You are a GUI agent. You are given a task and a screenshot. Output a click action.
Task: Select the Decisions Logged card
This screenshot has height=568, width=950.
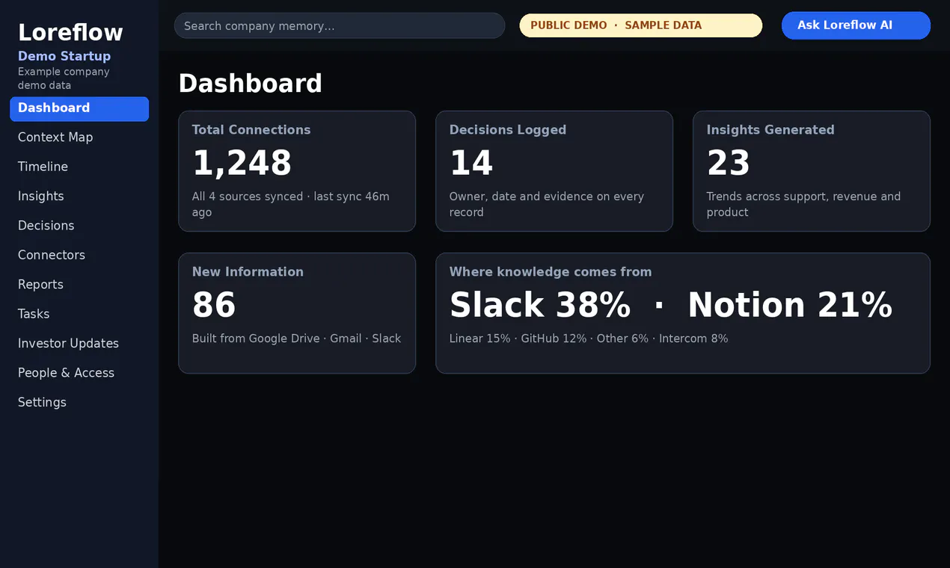pyautogui.click(x=554, y=171)
